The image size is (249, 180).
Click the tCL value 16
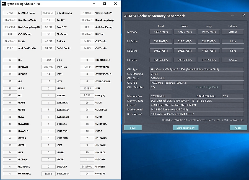[x=10, y=60]
